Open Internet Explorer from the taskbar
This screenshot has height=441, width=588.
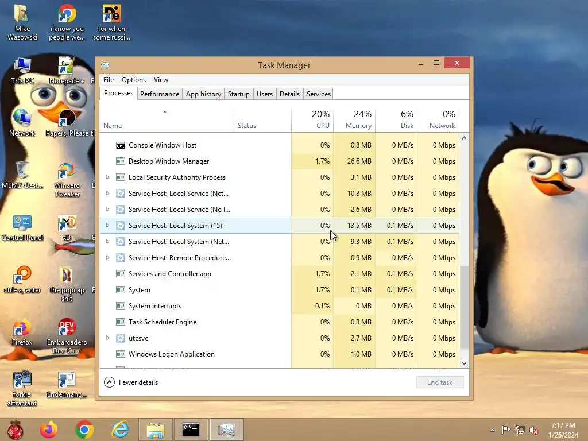pos(120,430)
